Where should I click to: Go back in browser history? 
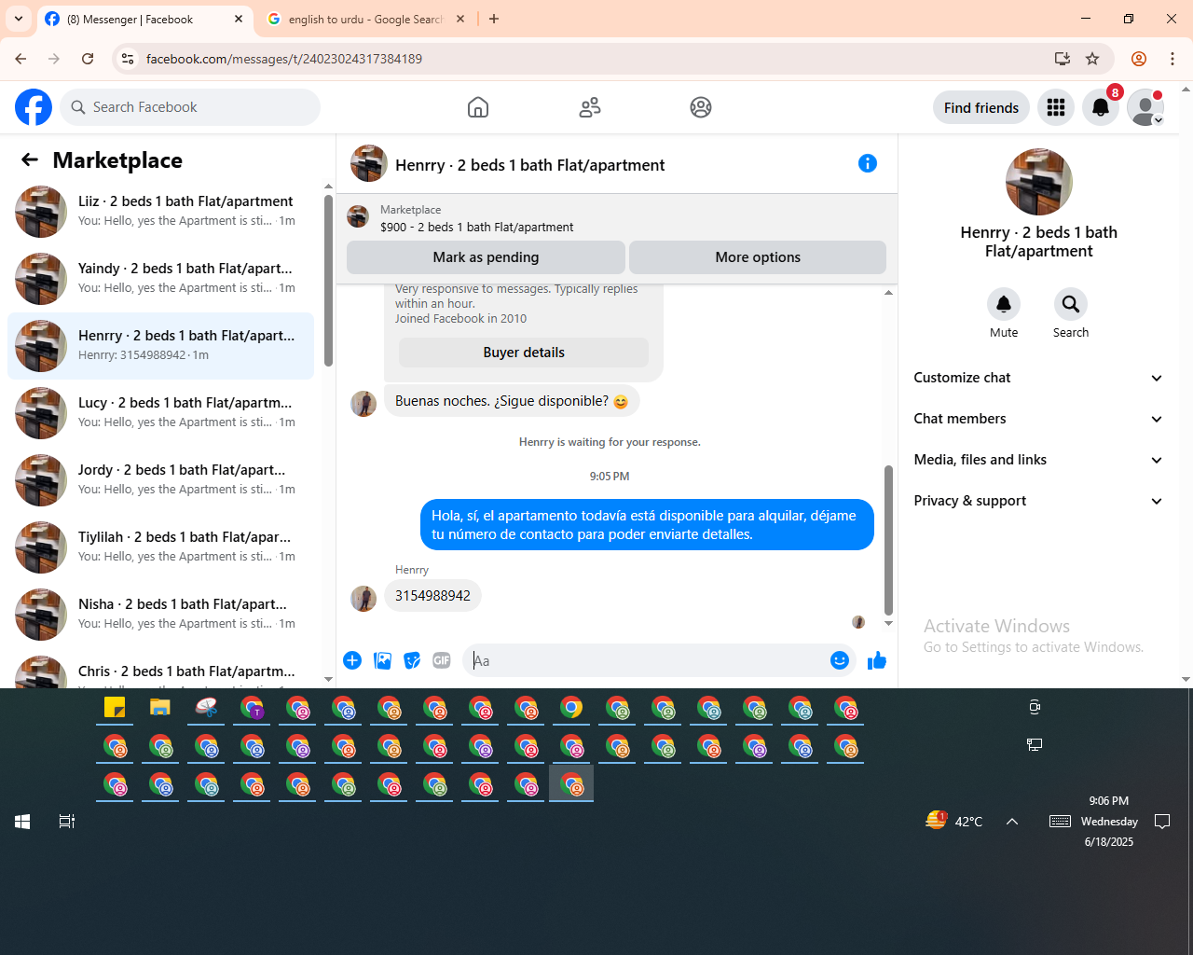tap(21, 59)
